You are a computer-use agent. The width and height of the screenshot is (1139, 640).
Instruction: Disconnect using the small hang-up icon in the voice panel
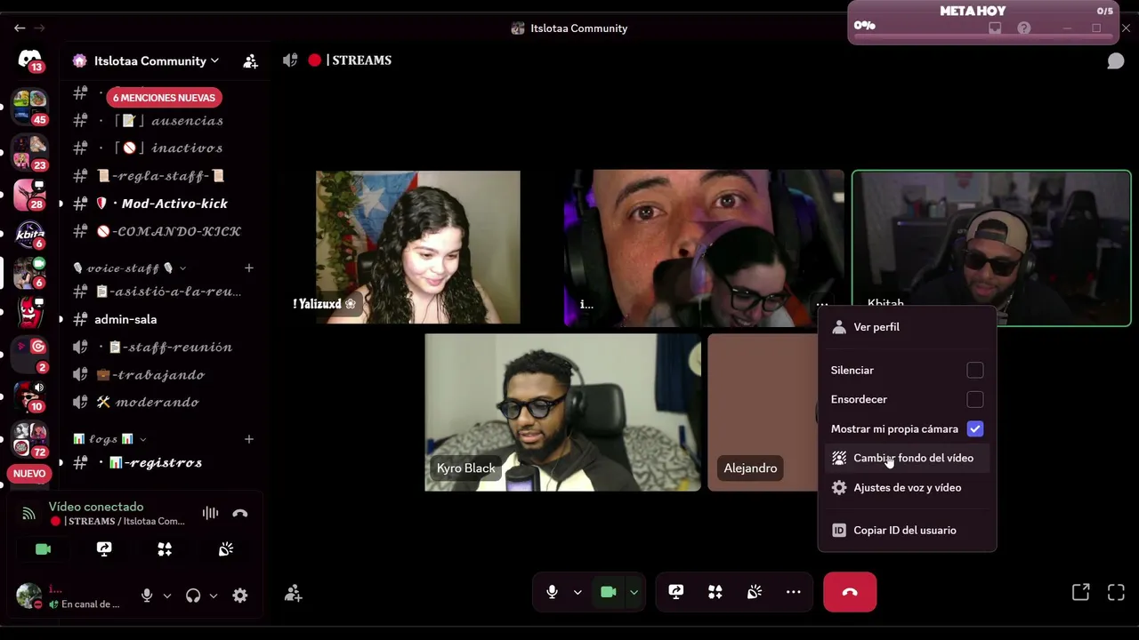click(x=240, y=513)
